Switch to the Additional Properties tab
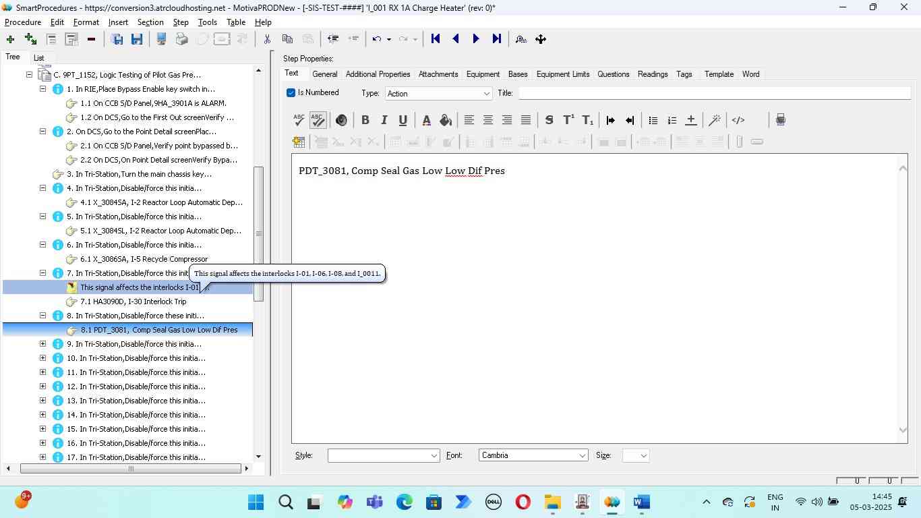Image resolution: width=921 pixels, height=518 pixels. (x=378, y=74)
